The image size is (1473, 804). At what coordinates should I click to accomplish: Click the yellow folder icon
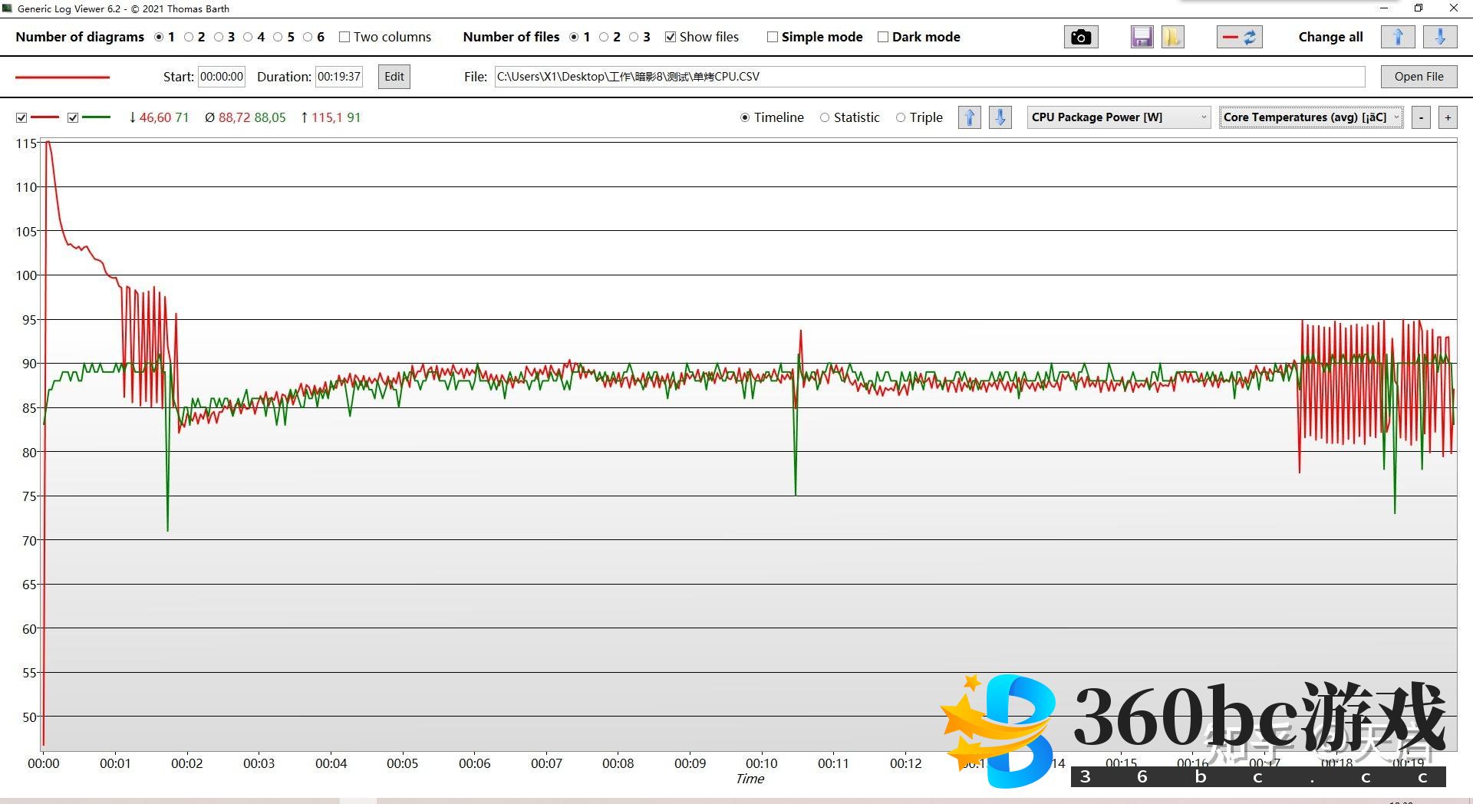1172,37
